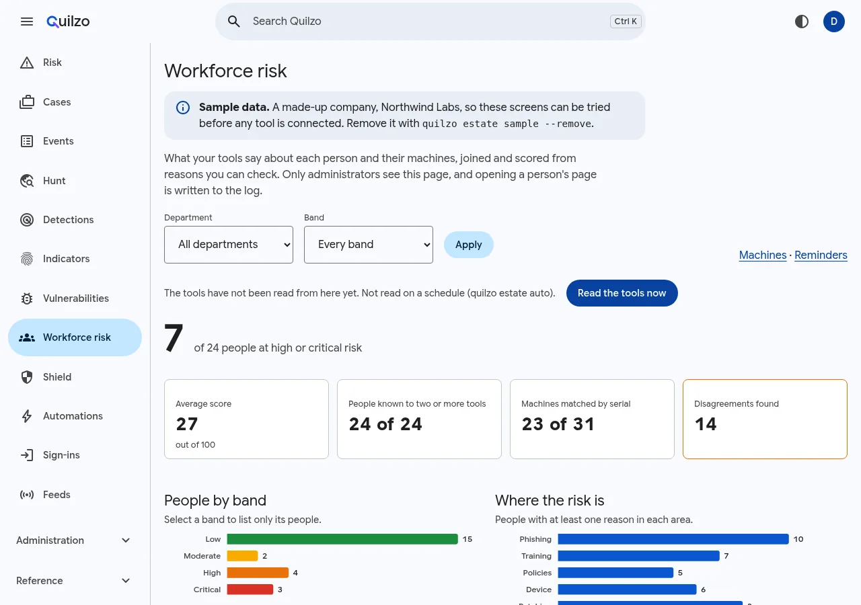861x605 pixels.
Task: Click the Events list icon
Action: point(27,141)
